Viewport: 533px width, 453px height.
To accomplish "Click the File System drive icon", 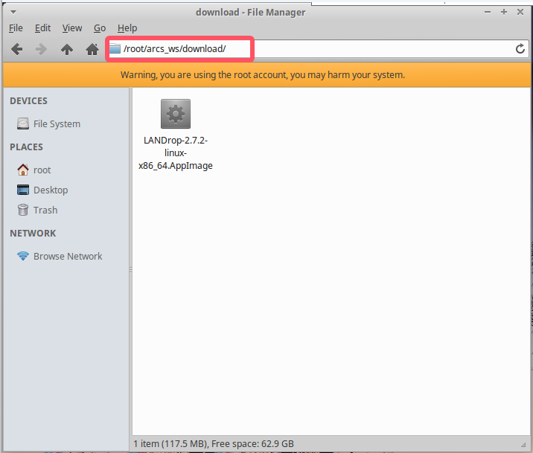I will (x=23, y=123).
